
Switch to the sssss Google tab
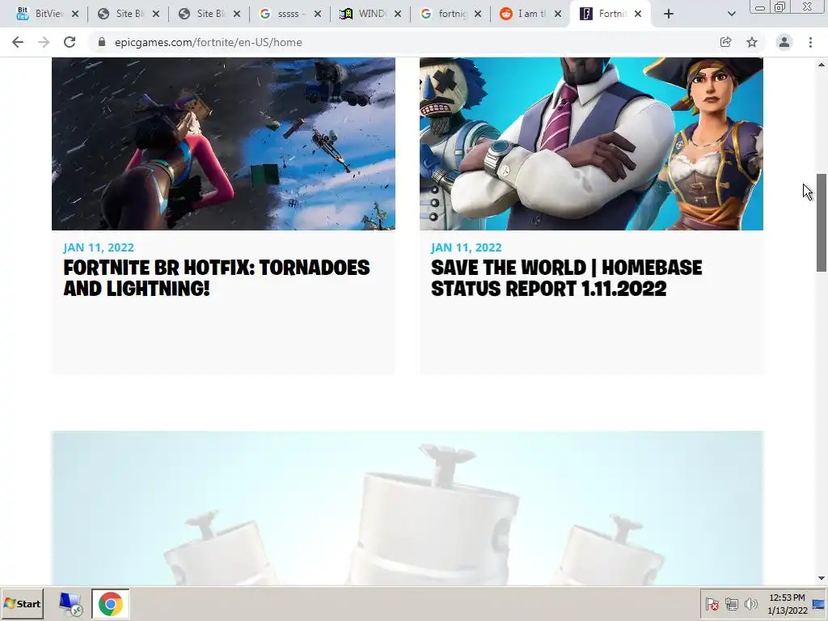point(283,14)
